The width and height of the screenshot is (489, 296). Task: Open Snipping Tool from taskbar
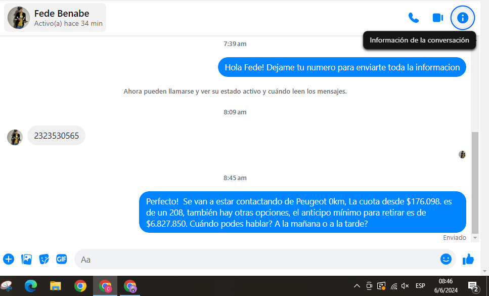(x=7, y=286)
